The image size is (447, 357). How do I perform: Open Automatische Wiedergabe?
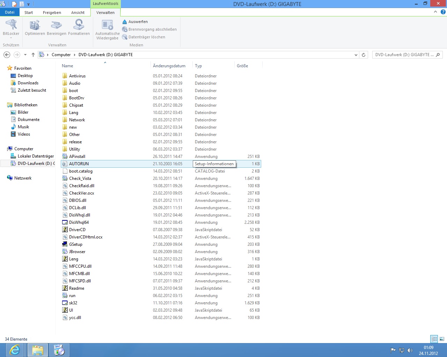tap(108, 30)
